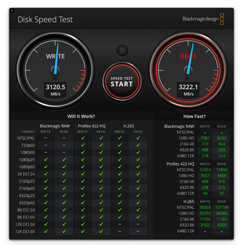Click the 4320p25 format row label
Screen dimensions: 243x250
click(x=27, y=196)
